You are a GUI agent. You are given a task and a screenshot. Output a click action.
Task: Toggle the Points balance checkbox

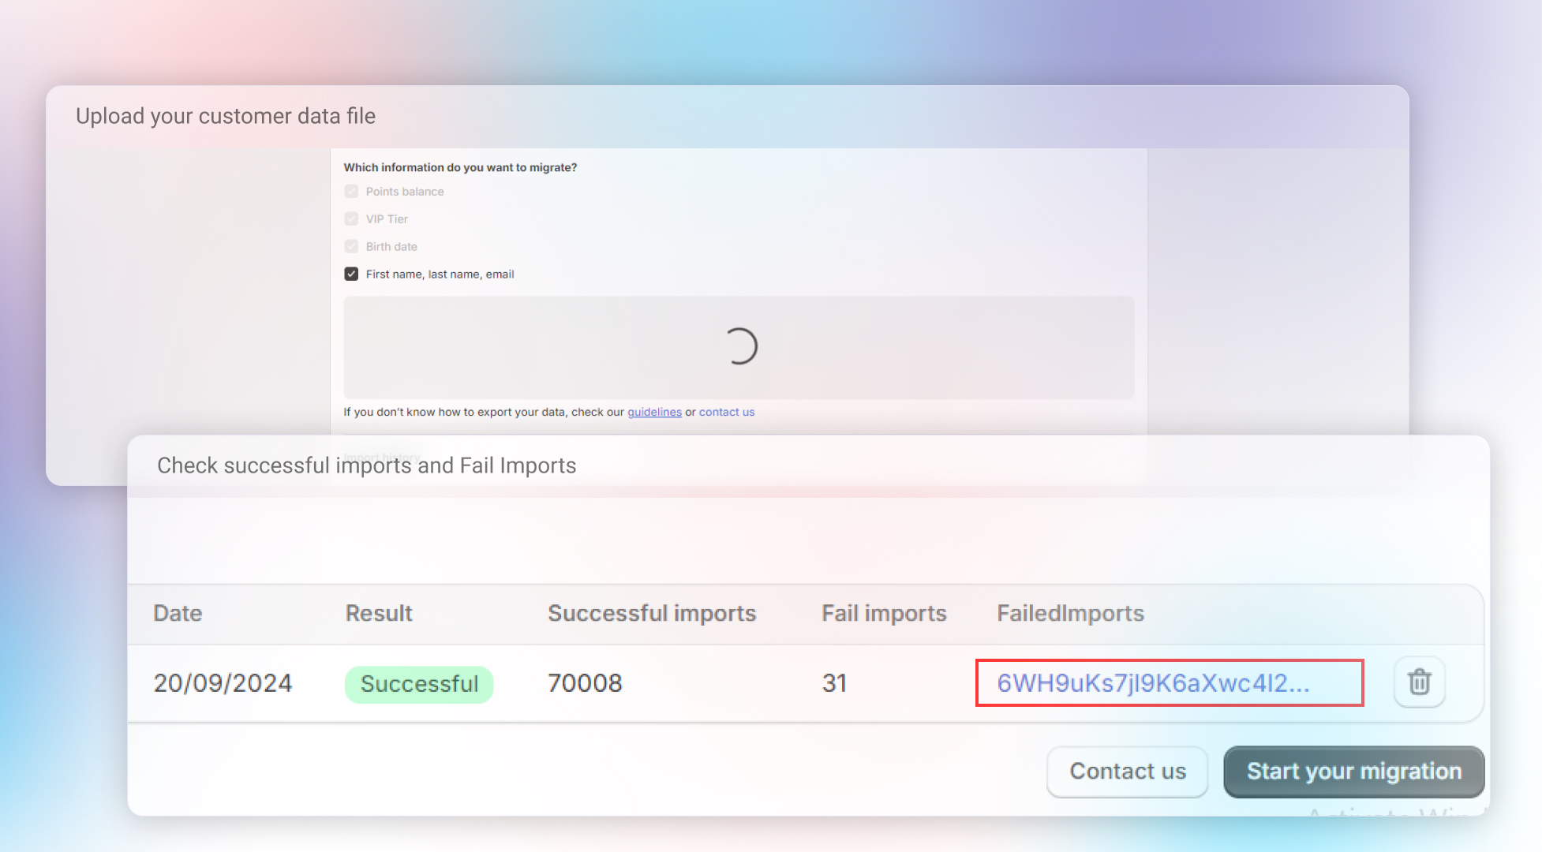[351, 192]
